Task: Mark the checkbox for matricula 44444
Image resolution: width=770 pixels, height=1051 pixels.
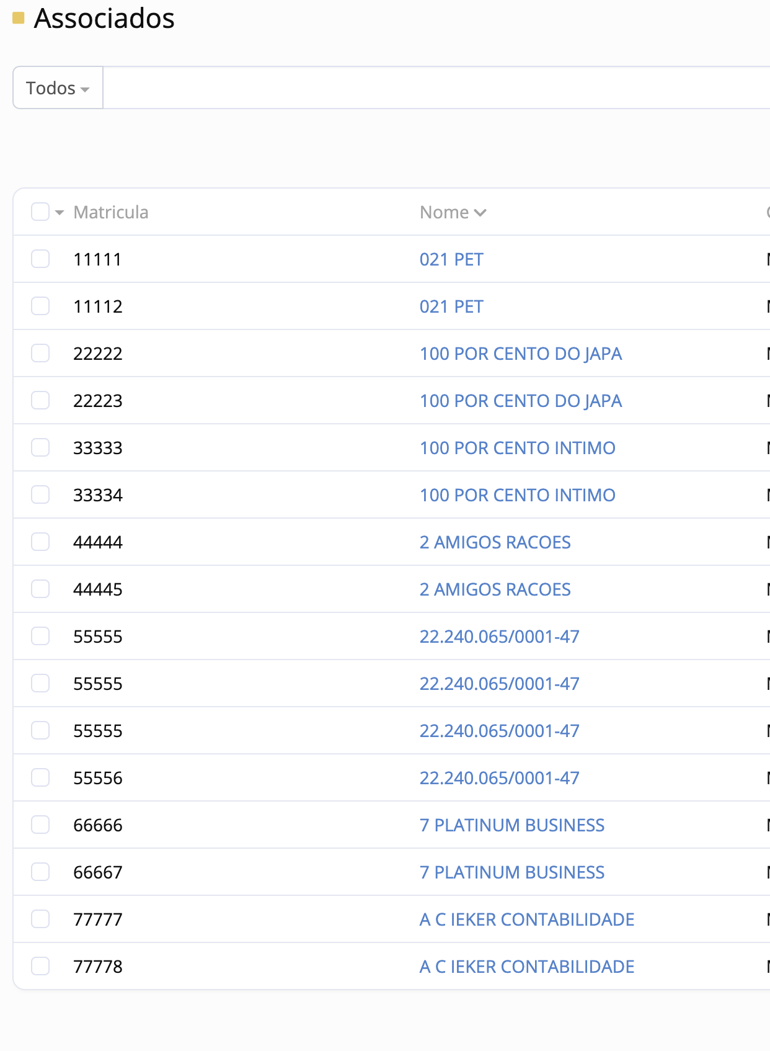Action: click(x=40, y=542)
